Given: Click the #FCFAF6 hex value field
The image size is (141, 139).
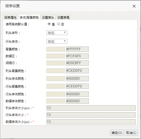Looking at the screenshot, I should click(x=77, y=56).
